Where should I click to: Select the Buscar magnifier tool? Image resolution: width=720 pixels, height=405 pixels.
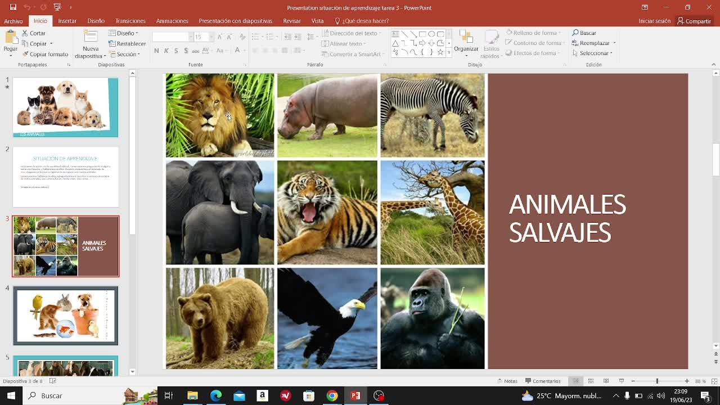[576, 33]
